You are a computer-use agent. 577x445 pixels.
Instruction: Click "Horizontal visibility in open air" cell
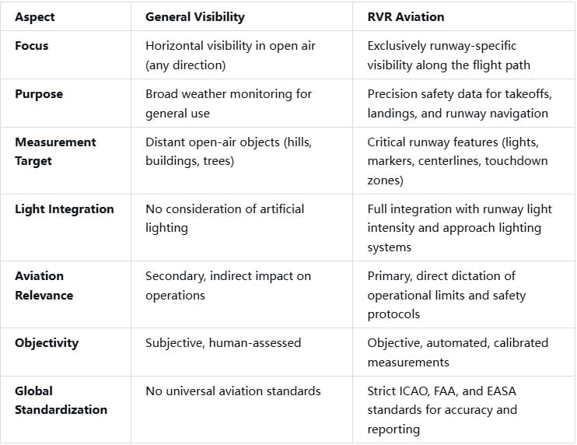228,55
